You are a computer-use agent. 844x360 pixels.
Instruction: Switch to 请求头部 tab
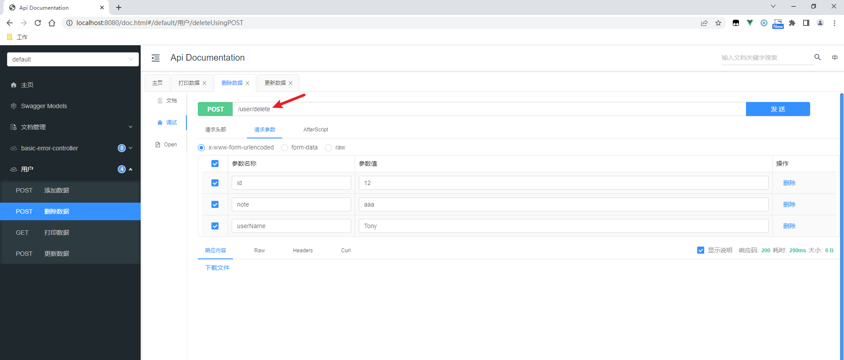pyautogui.click(x=215, y=130)
